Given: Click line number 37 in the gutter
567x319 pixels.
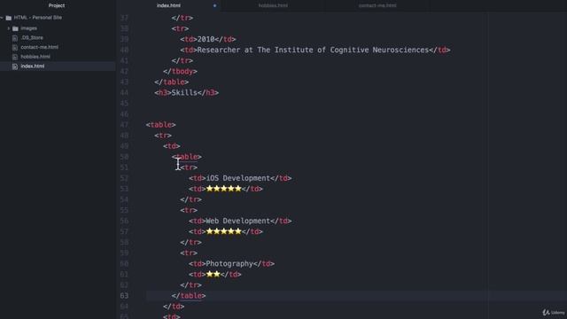Looking at the screenshot, I should (x=124, y=18).
